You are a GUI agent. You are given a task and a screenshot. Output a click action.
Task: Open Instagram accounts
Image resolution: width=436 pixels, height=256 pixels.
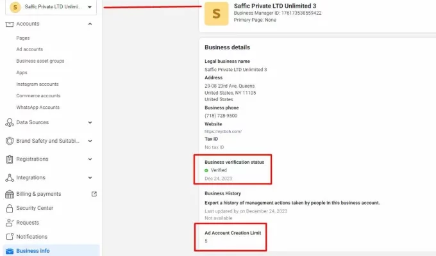37,84
